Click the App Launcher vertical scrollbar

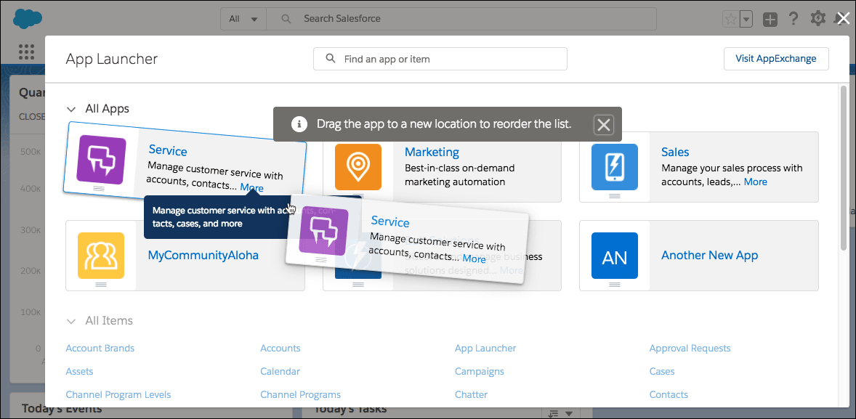tap(844, 169)
